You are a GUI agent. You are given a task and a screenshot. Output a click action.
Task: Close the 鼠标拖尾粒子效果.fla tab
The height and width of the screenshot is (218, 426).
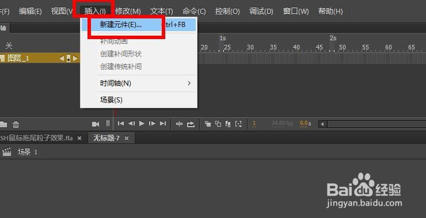pos(79,138)
